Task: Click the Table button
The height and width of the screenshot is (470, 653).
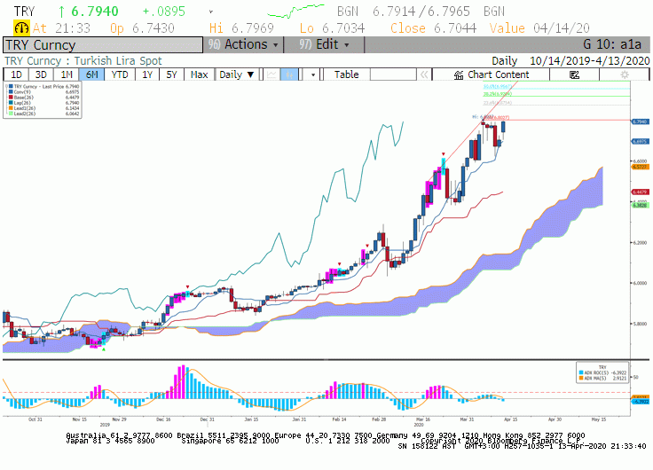Action: pyautogui.click(x=346, y=74)
